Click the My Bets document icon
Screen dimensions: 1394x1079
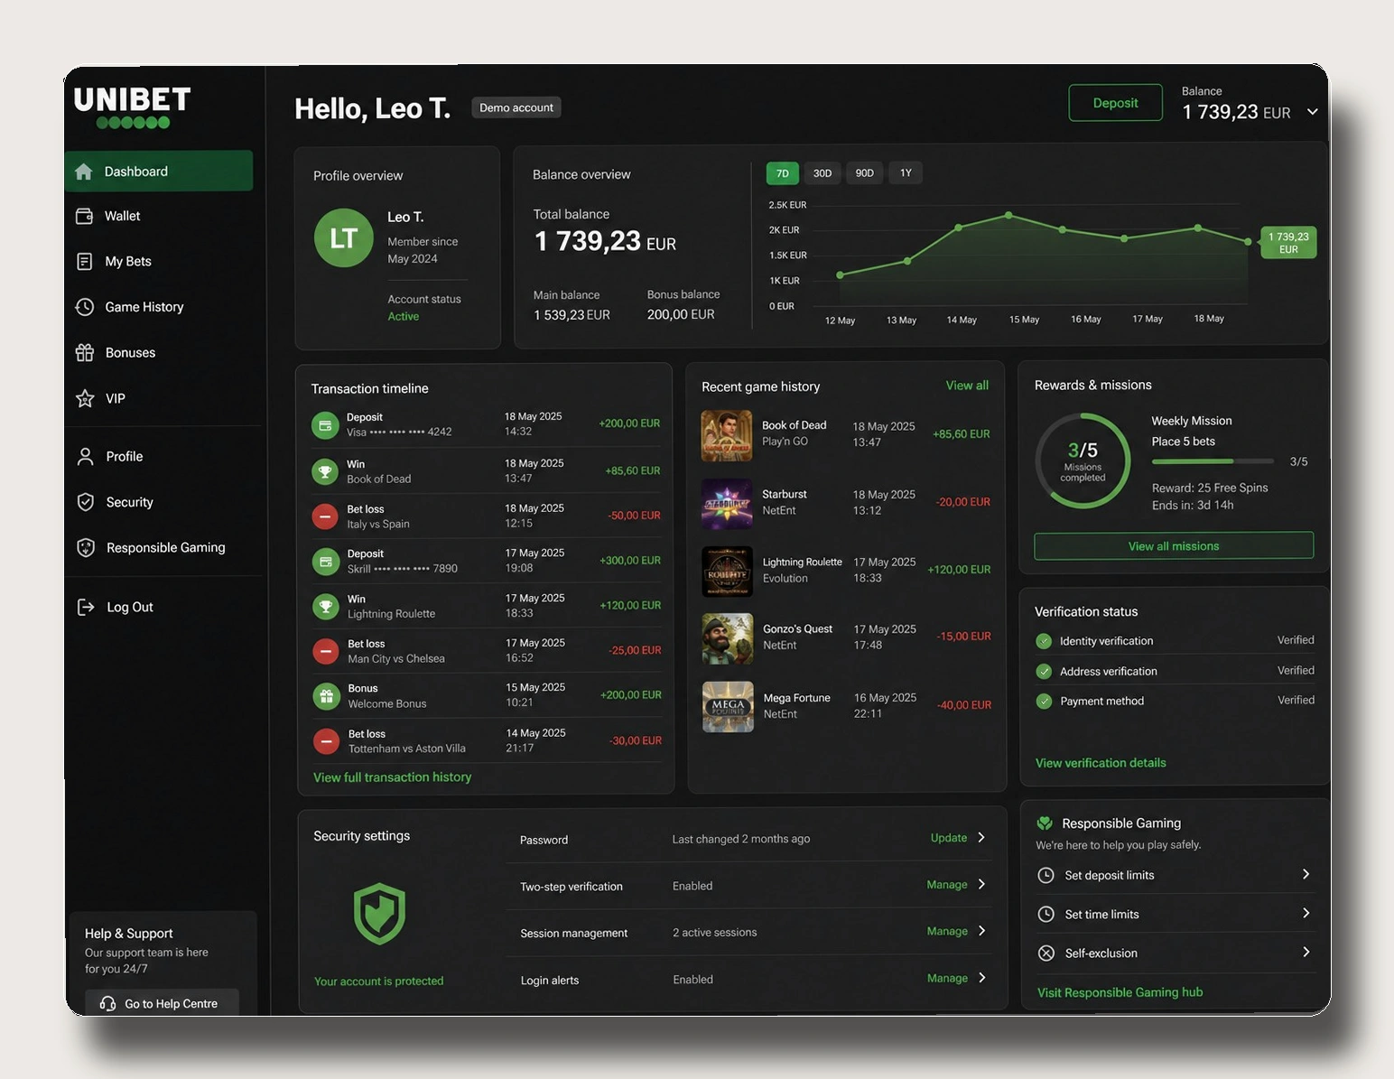[85, 261]
